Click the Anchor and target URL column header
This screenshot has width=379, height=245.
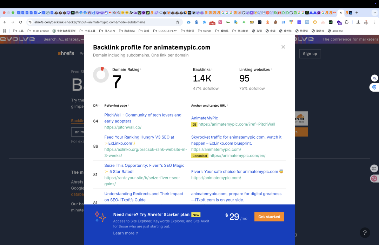coord(208,105)
